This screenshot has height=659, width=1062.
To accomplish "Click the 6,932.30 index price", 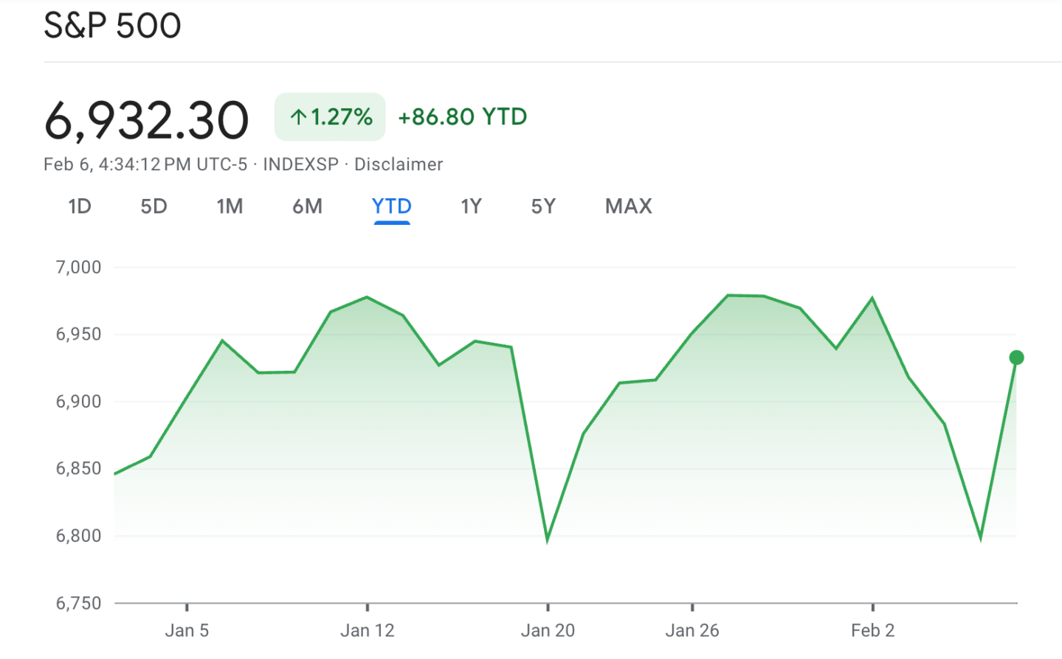I will [147, 120].
